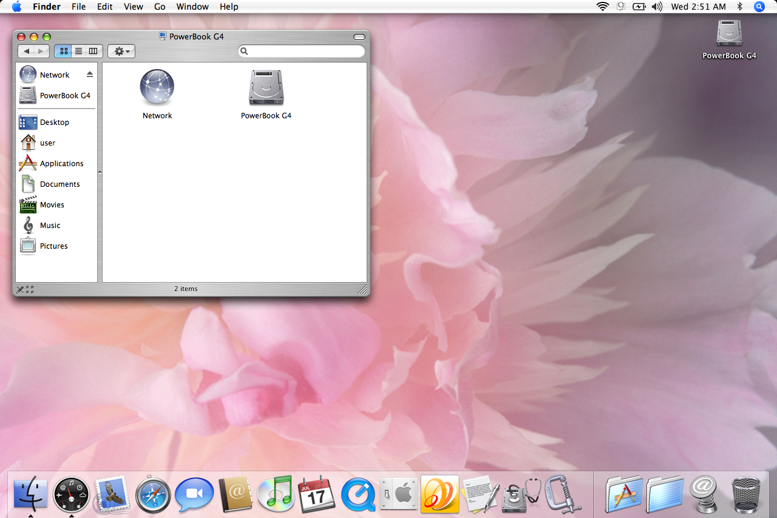Open the battery status menu

pos(639,7)
